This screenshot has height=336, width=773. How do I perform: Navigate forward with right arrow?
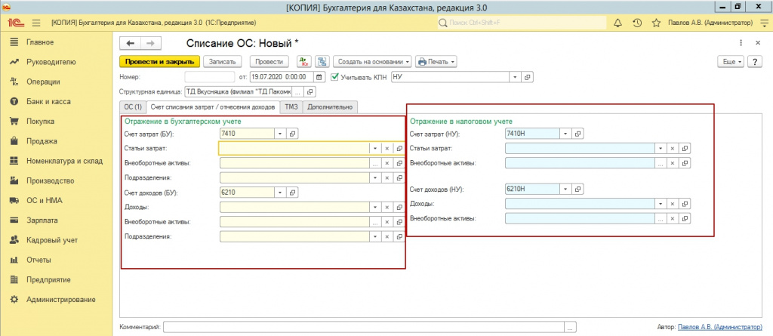click(151, 44)
